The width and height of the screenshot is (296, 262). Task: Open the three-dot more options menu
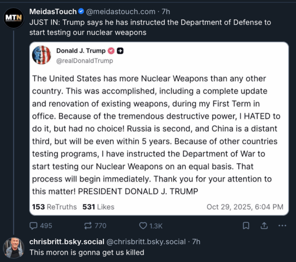(282, 226)
